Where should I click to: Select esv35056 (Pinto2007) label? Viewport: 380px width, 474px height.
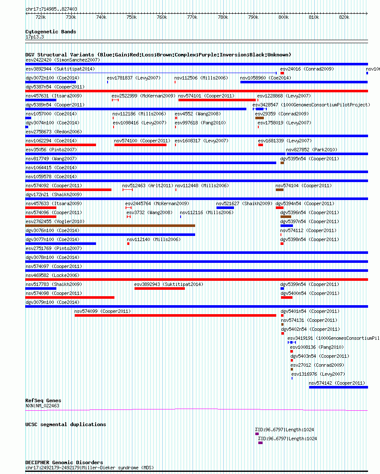(x=51, y=150)
